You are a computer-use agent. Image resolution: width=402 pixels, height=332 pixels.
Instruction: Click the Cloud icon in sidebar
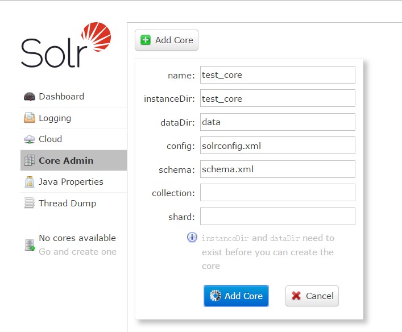pos(30,139)
